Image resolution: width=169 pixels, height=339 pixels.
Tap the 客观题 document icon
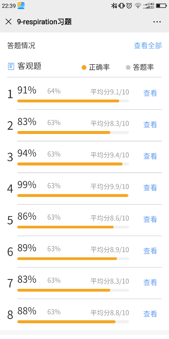click(x=11, y=66)
